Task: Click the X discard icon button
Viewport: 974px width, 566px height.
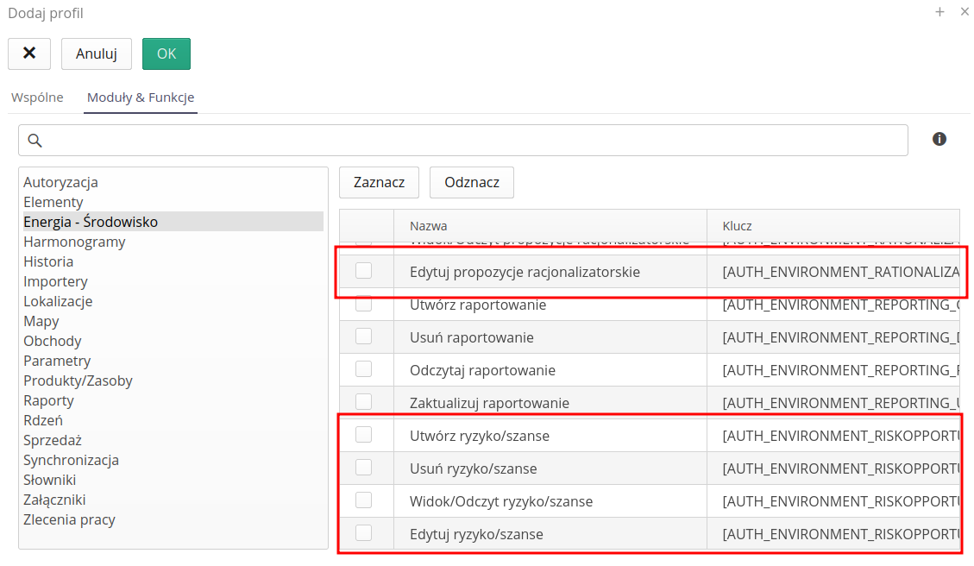Action: pyautogui.click(x=29, y=53)
